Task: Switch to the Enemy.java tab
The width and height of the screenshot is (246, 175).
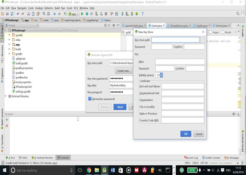Action: pos(221,26)
